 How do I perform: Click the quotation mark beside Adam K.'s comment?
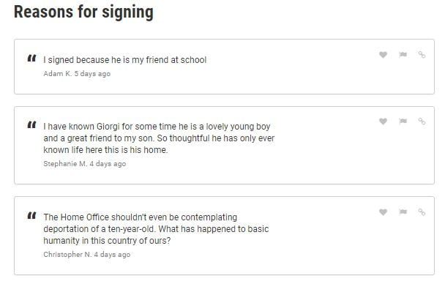point(31,58)
